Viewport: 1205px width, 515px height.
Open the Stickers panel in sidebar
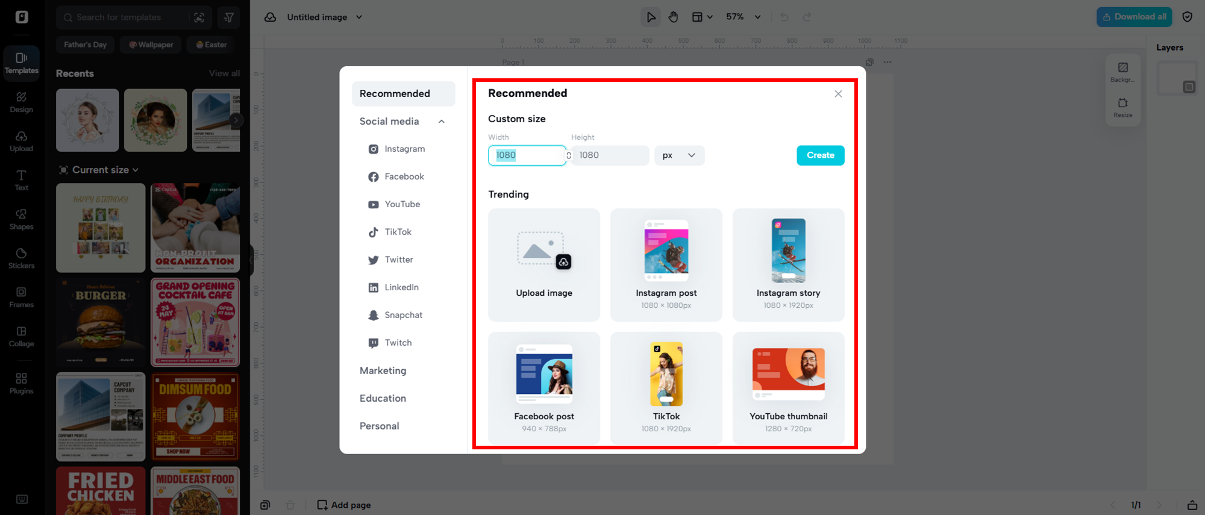pyautogui.click(x=21, y=258)
